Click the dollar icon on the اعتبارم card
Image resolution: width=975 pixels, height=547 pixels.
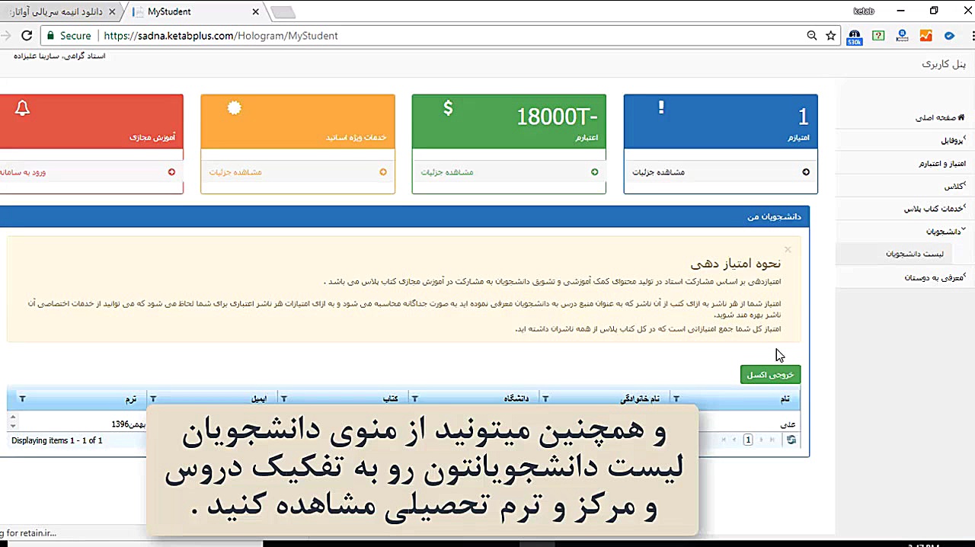(x=448, y=108)
